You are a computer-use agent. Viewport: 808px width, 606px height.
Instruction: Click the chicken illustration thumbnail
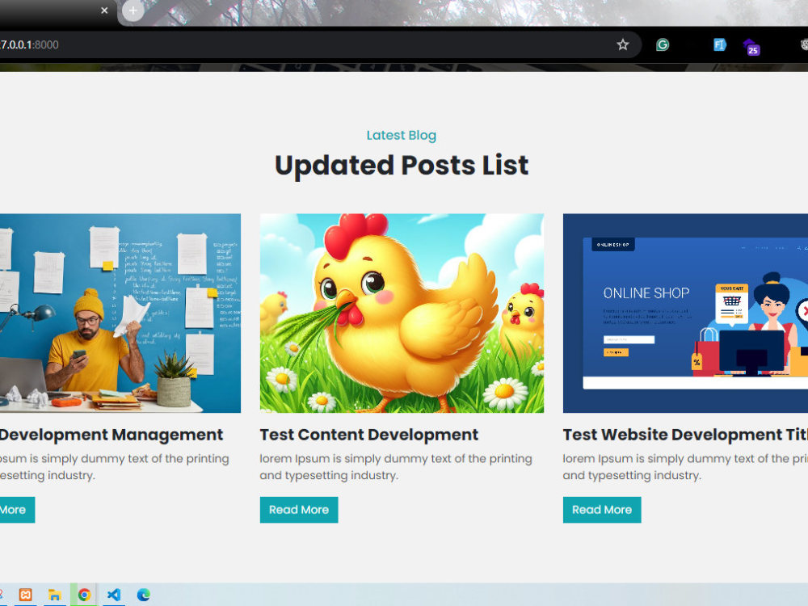[x=402, y=314]
